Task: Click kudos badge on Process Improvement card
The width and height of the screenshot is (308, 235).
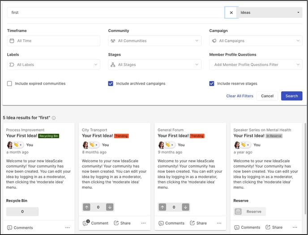Action: tap(18, 145)
